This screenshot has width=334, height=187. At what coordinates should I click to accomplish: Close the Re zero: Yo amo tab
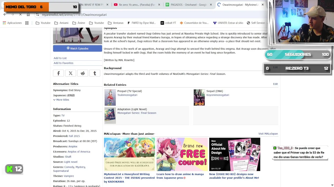[159, 5]
